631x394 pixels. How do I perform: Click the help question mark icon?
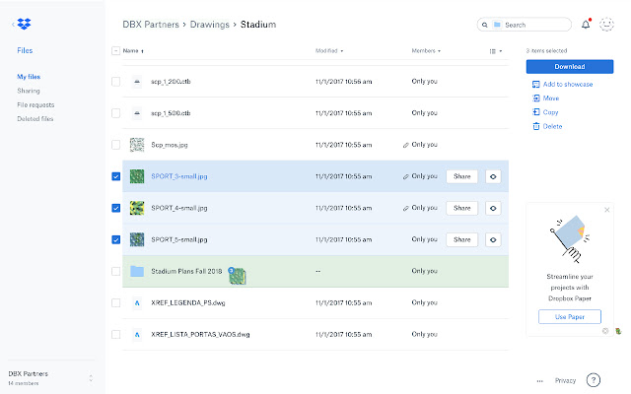tap(594, 379)
